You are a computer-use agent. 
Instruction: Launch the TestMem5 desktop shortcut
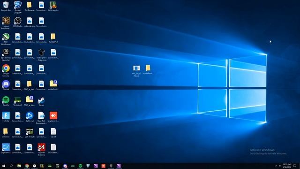coord(18,101)
